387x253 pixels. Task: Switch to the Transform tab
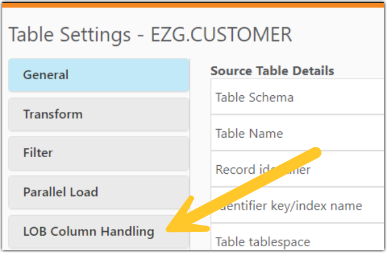pos(98,114)
